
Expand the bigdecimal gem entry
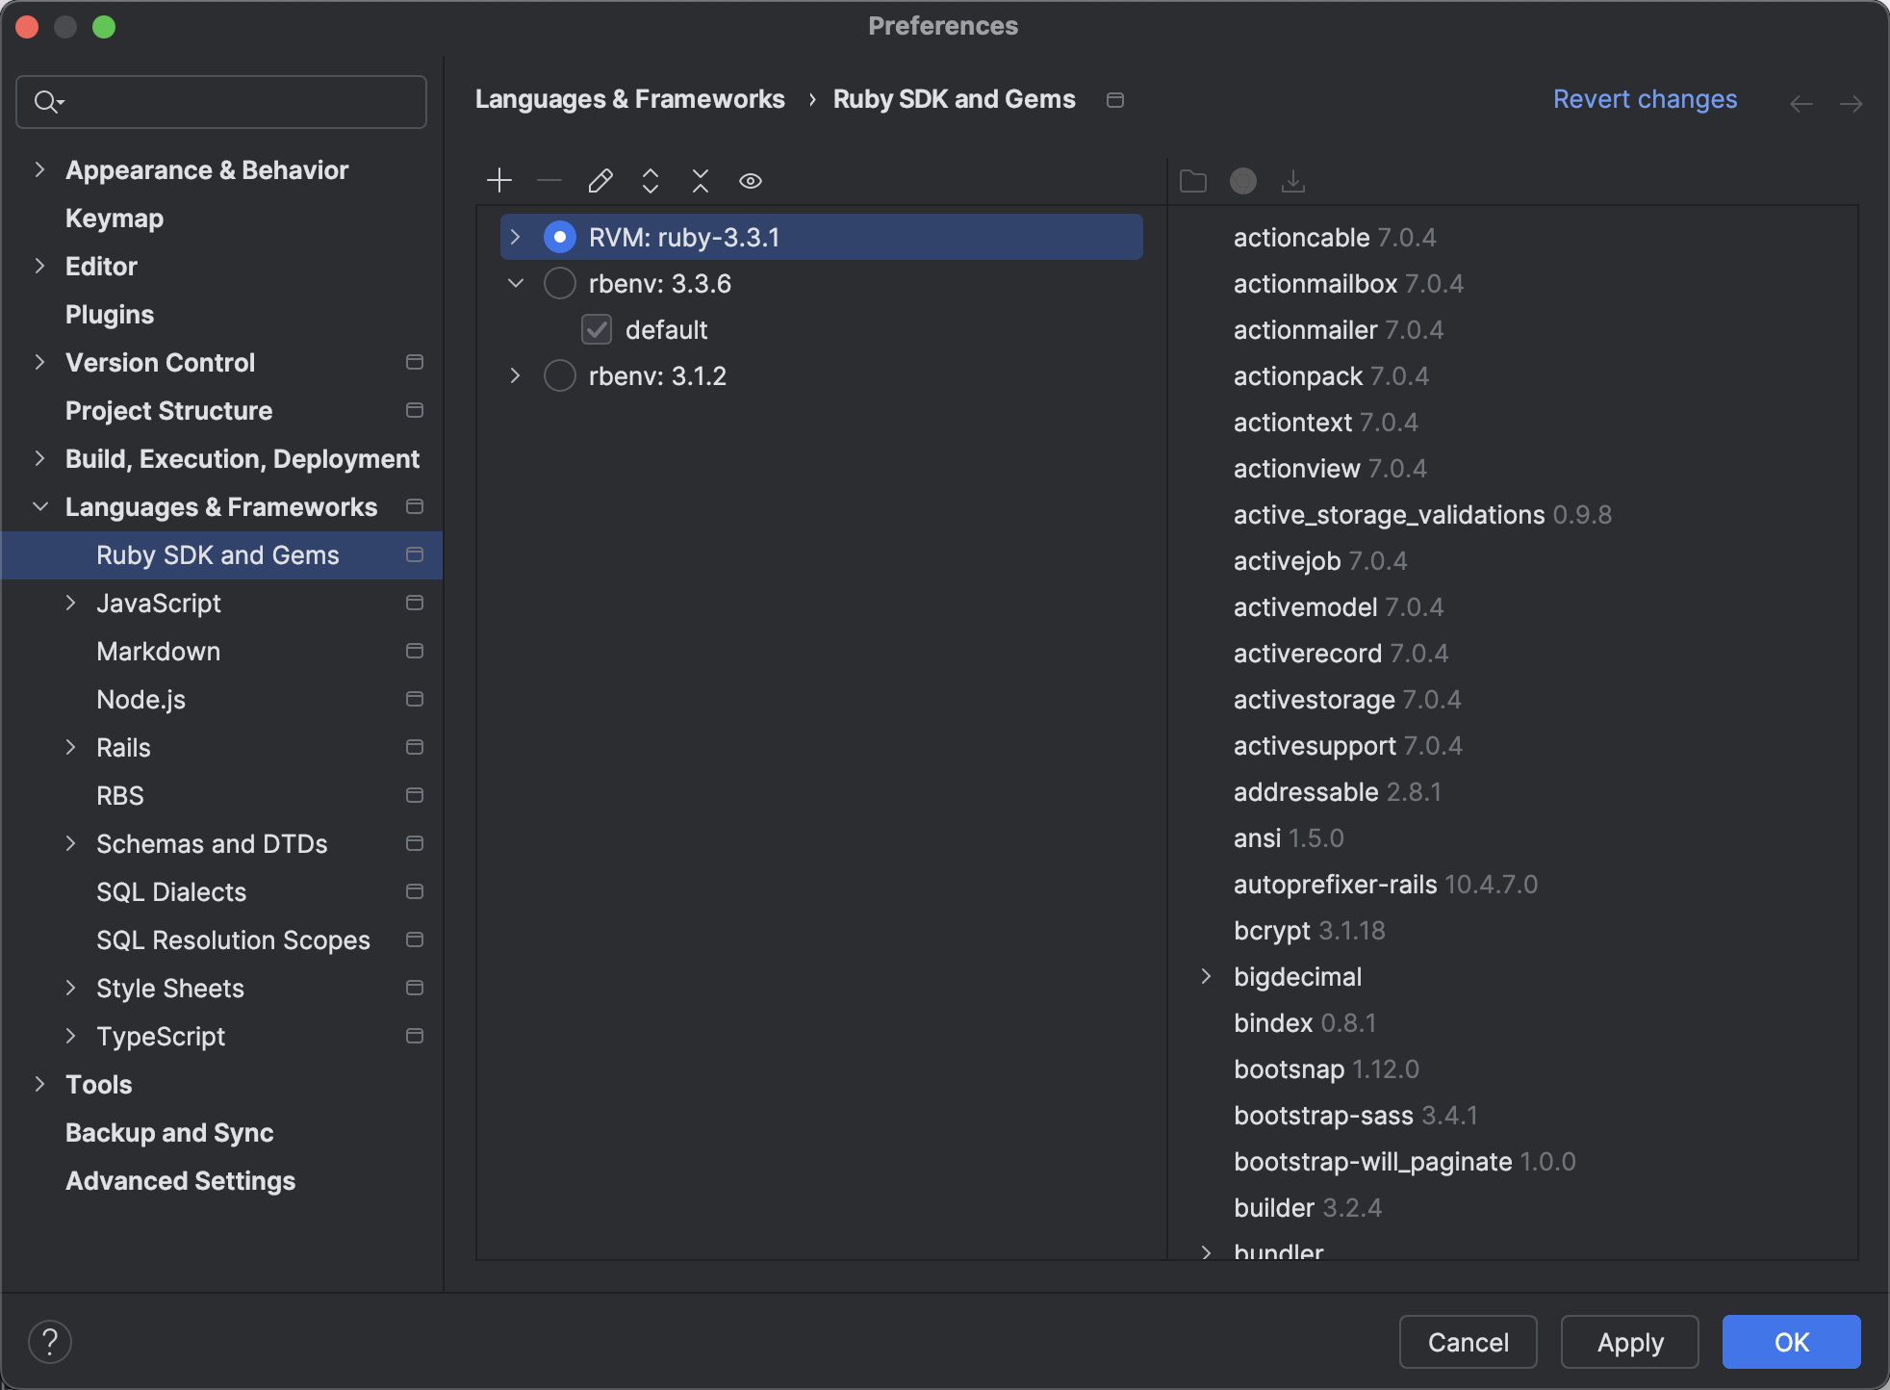click(1207, 977)
